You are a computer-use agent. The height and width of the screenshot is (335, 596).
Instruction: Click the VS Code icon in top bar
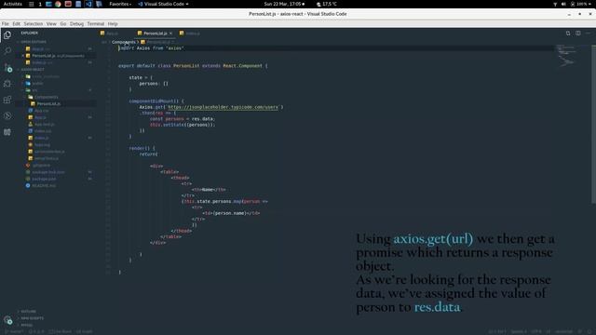click(88, 4)
